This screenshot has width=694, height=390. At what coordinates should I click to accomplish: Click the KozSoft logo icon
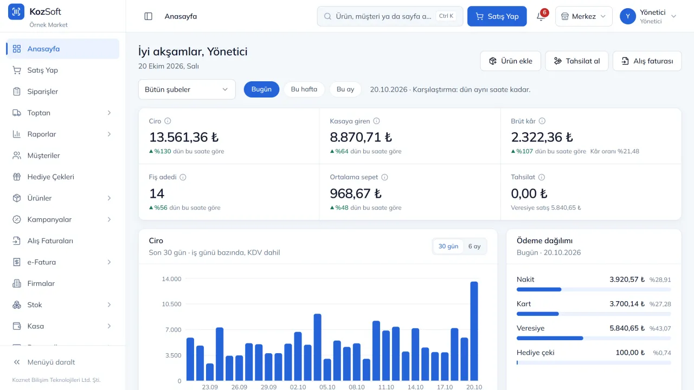(16, 12)
